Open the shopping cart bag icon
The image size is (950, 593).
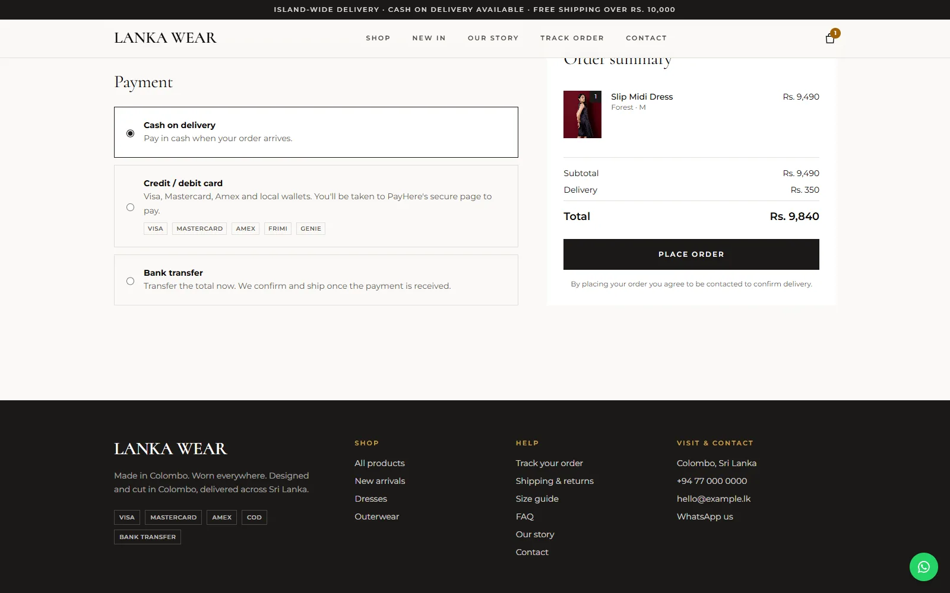(830, 39)
